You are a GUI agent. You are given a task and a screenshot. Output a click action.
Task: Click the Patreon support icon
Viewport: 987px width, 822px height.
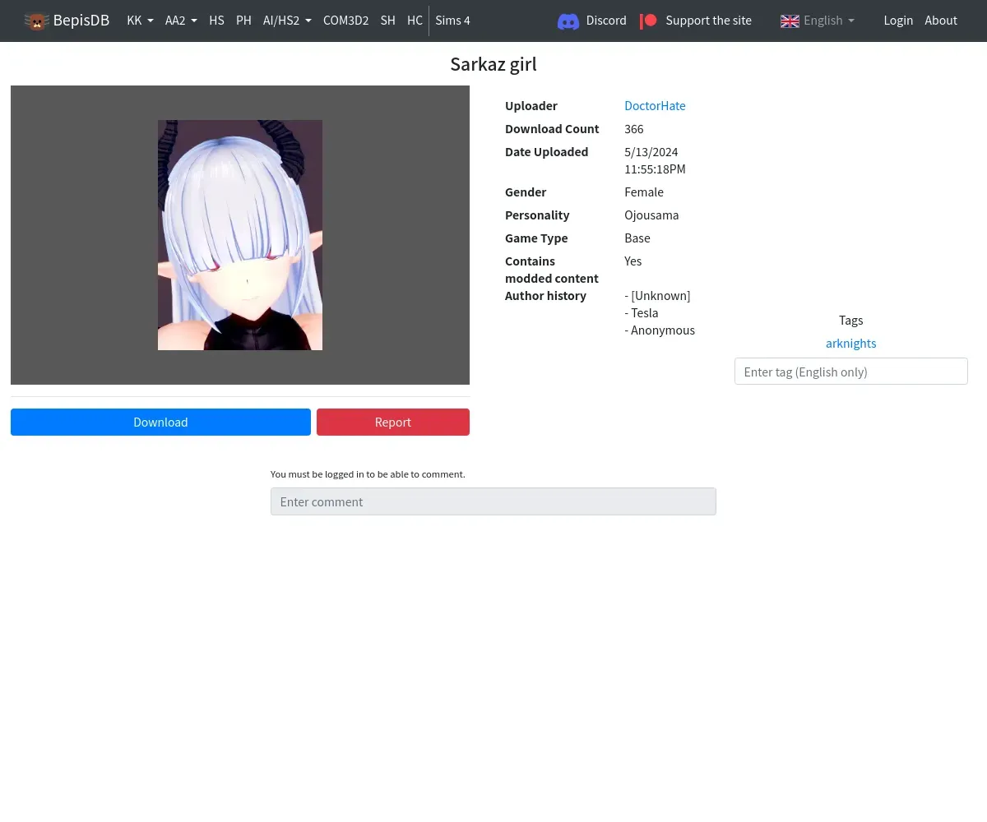click(x=649, y=21)
